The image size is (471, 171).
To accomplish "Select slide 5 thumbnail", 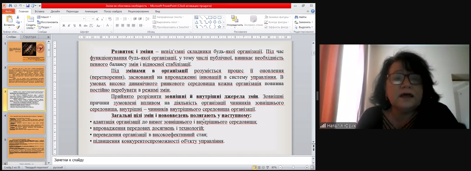I will 27,148.
